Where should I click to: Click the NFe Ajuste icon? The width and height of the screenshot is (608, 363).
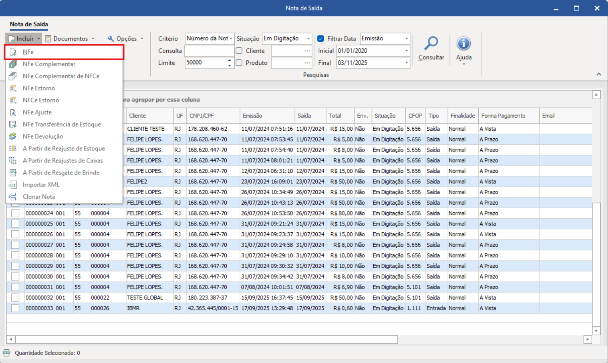point(13,112)
